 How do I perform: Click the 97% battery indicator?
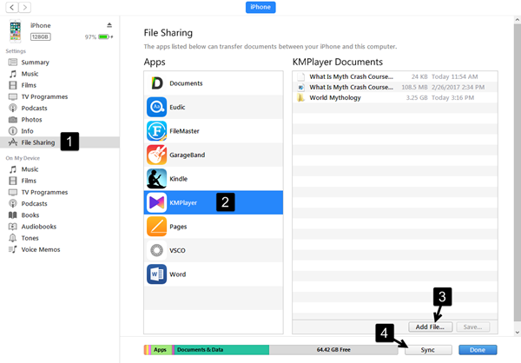click(99, 36)
